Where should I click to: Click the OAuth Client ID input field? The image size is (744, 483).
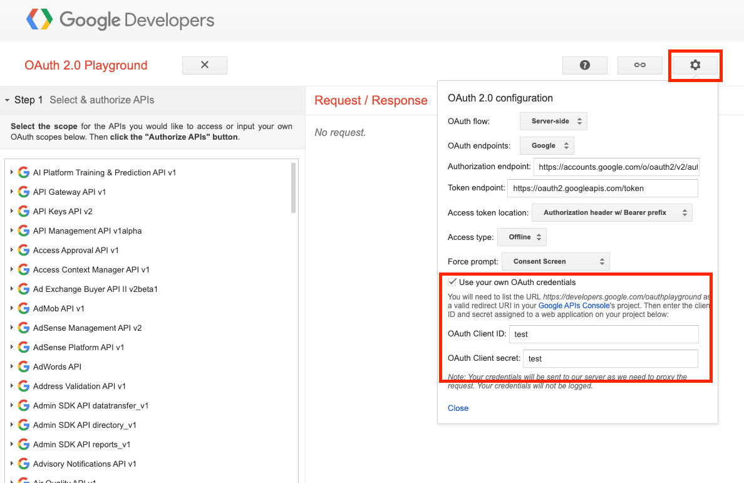[603, 334]
